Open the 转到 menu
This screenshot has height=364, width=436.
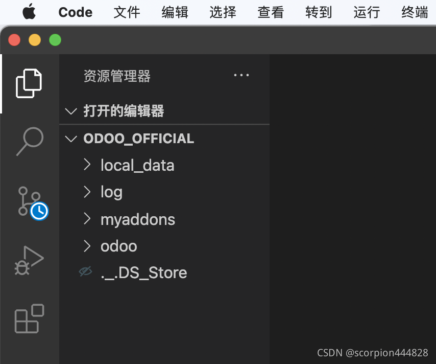[319, 12]
